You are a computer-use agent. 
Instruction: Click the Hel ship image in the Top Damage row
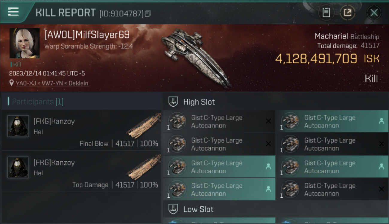[144, 167]
